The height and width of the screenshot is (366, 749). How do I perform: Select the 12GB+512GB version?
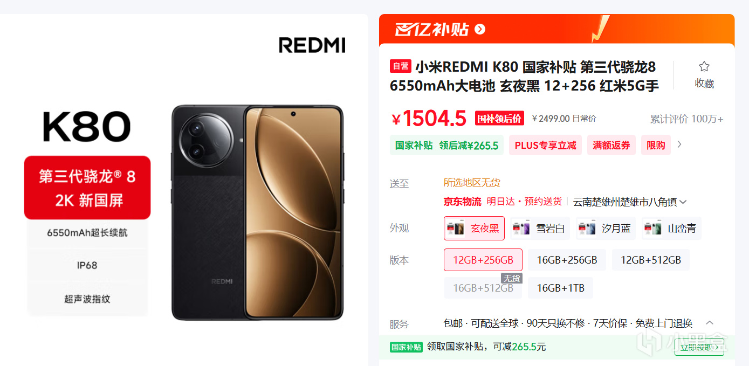point(651,260)
